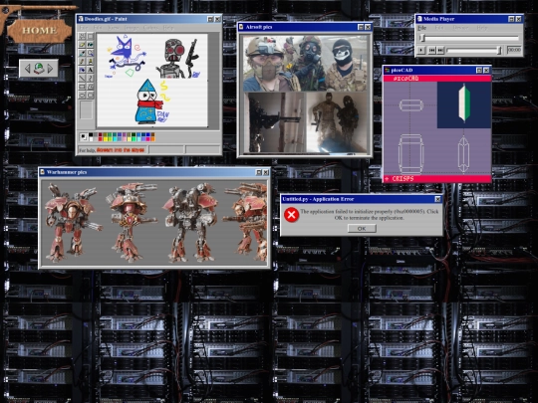Click the back arrow in navigation widget

[x=28, y=69]
